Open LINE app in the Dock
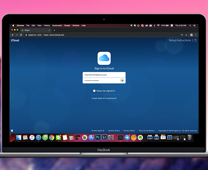208x170 pixels. (x=58, y=138)
